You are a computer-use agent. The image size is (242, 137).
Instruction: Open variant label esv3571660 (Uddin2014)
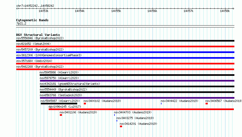pyautogui.click(x=34, y=61)
